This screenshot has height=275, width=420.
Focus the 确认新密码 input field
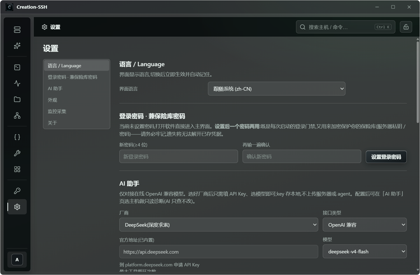click(x=302, y=156)
